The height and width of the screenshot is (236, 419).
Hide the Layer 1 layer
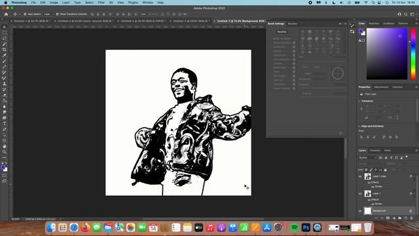(360, 193)
